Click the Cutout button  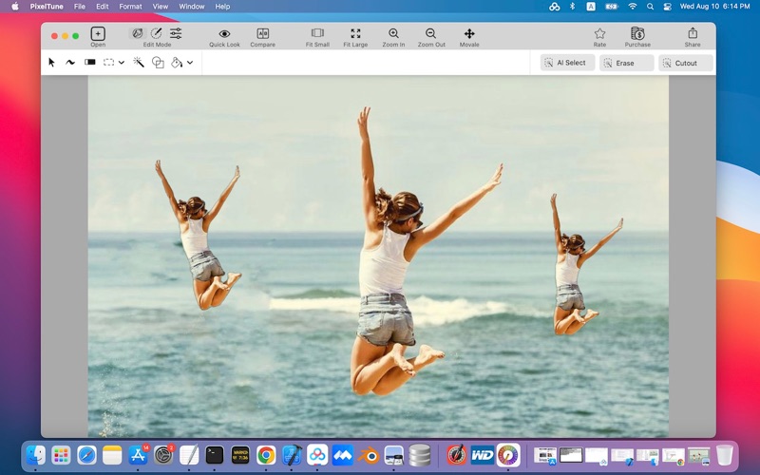[685, 63]
